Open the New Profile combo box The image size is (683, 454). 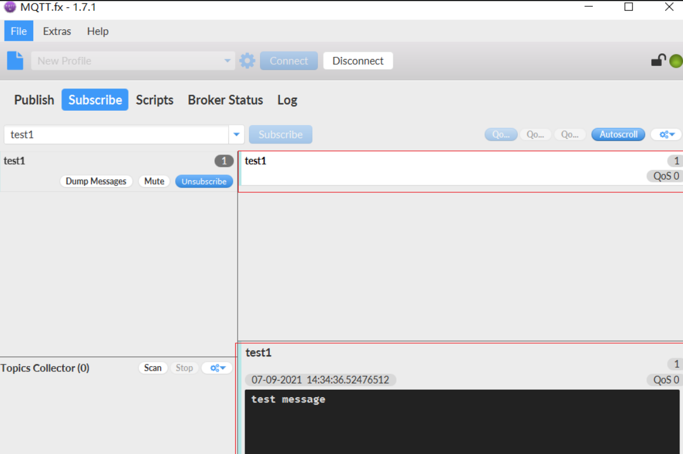133,61
